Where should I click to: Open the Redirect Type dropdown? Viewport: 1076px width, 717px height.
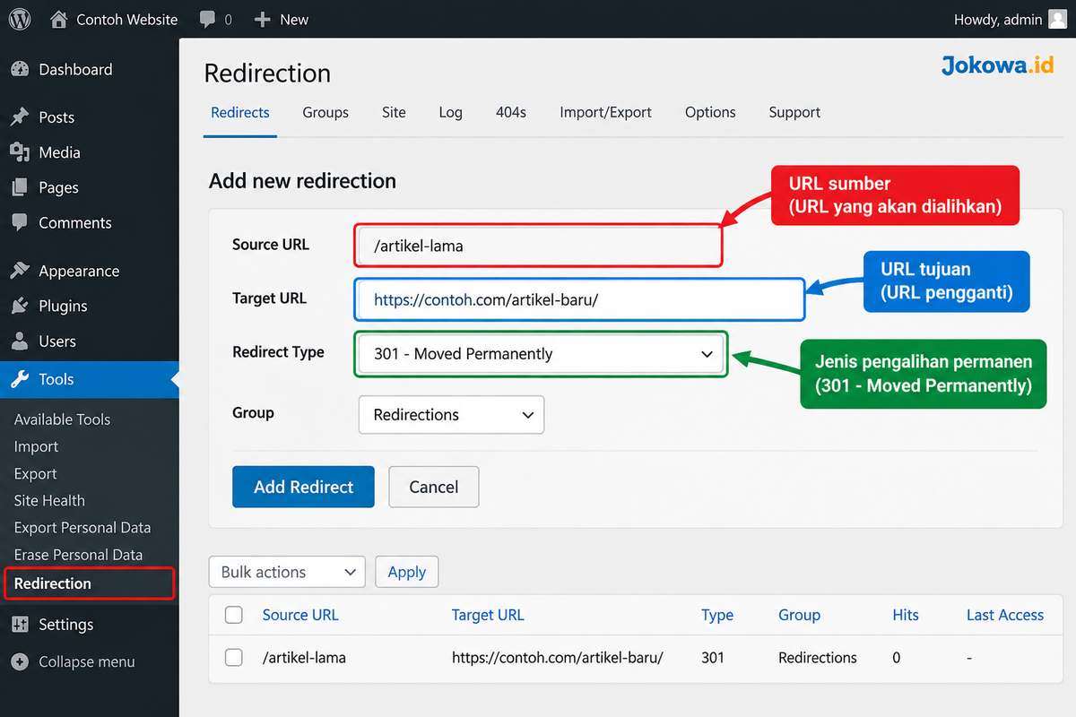click(541, 354)
